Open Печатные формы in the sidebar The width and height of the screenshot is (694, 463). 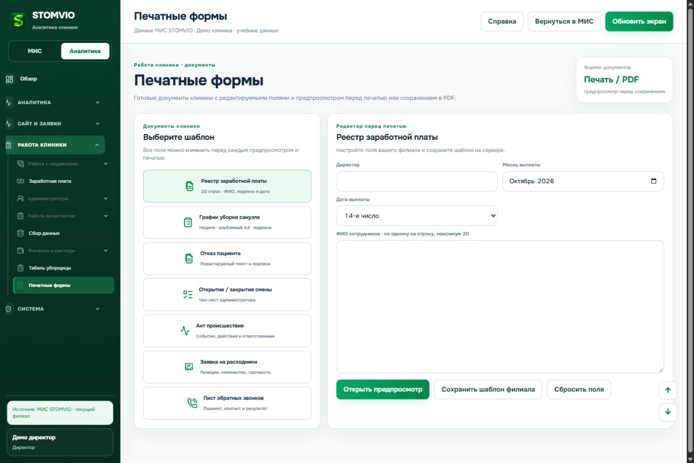pyautogui.click(x=64, y=286)
